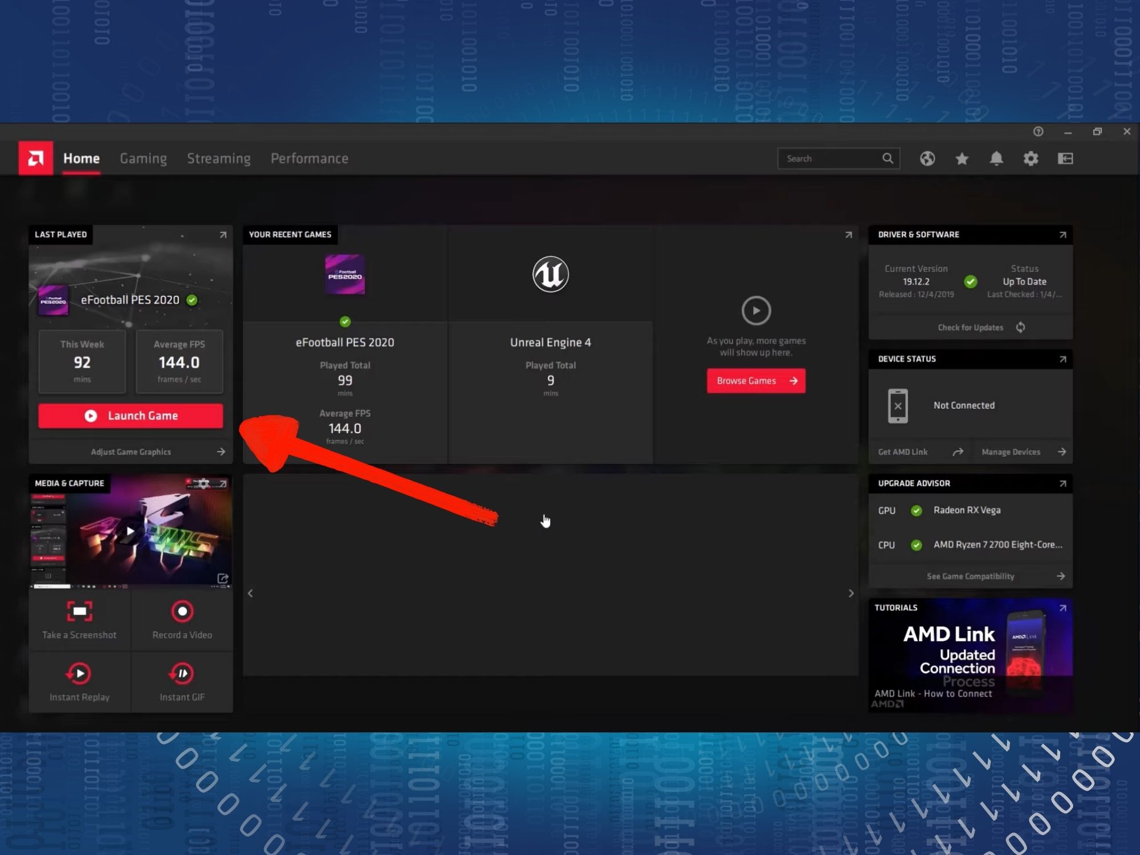Open Media & Capture settings gear
Screen dimensions: 1140x855
[203, 483]
